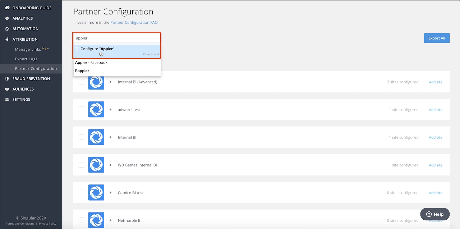Click the Export All button
Viewport: 460px width, 229px height.
pyautogui.click(x=437, y=38)
